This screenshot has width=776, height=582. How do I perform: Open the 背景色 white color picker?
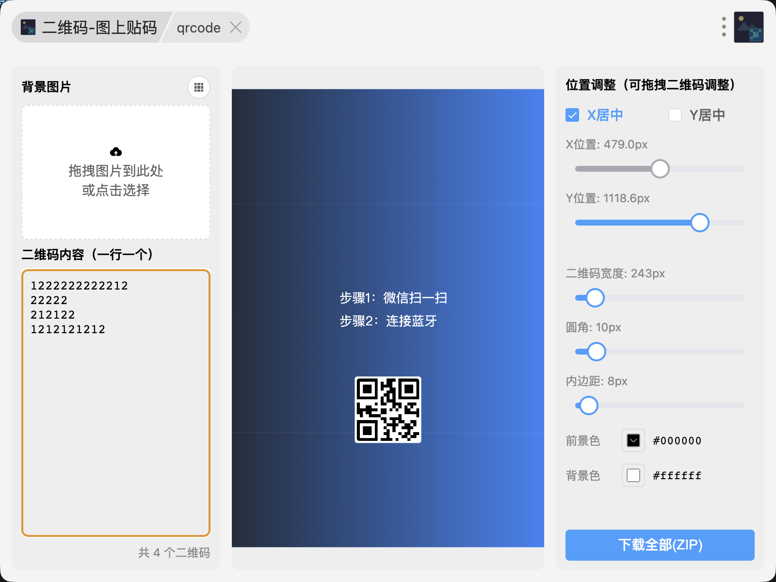click(633, 475)
